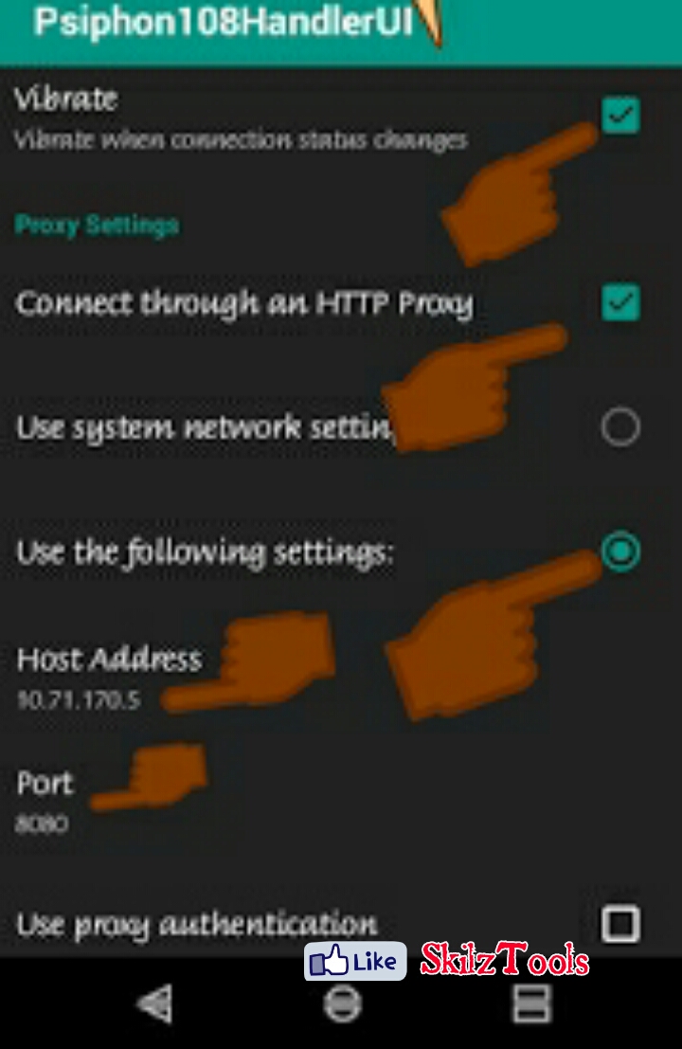Click the 10.71.170.5 host address value
Image resolution: width=682 pixels, height=1049 pixels.
(x=79, y=700)
